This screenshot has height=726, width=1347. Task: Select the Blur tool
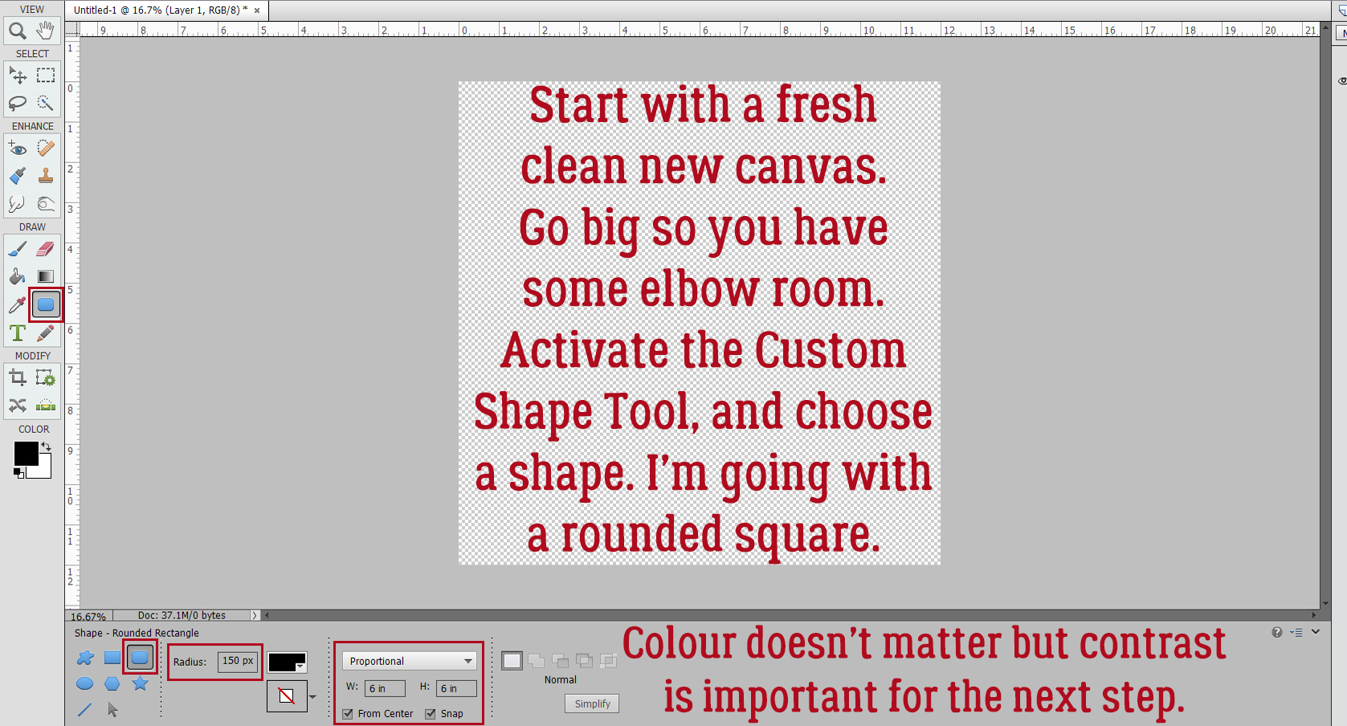18,204
